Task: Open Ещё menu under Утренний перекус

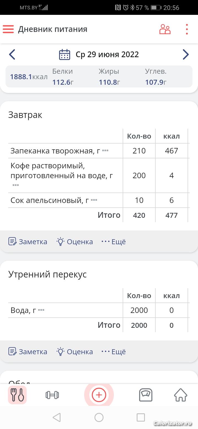Action: click(113, 352)
